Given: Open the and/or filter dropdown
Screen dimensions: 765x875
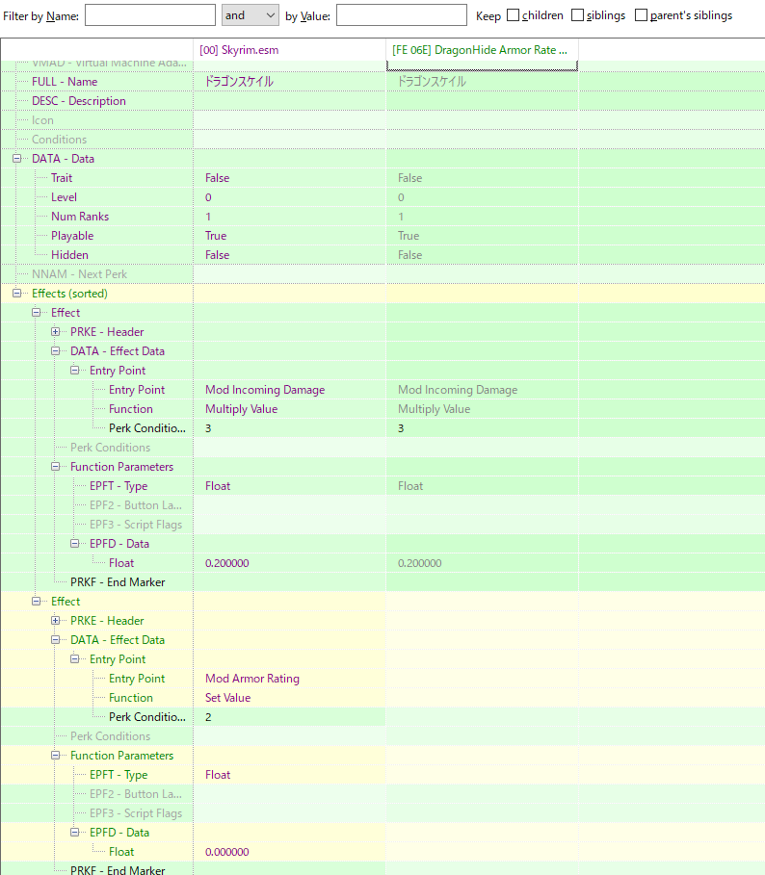Looking at the screenshot, I should [250, 15].
